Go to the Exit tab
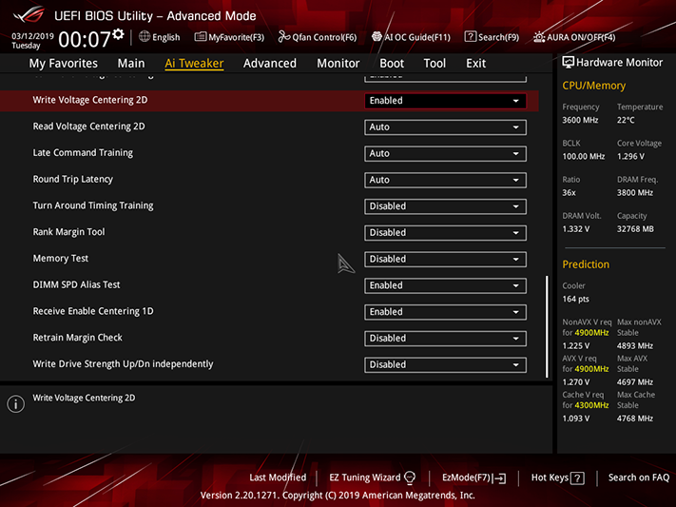 [476, 64]
